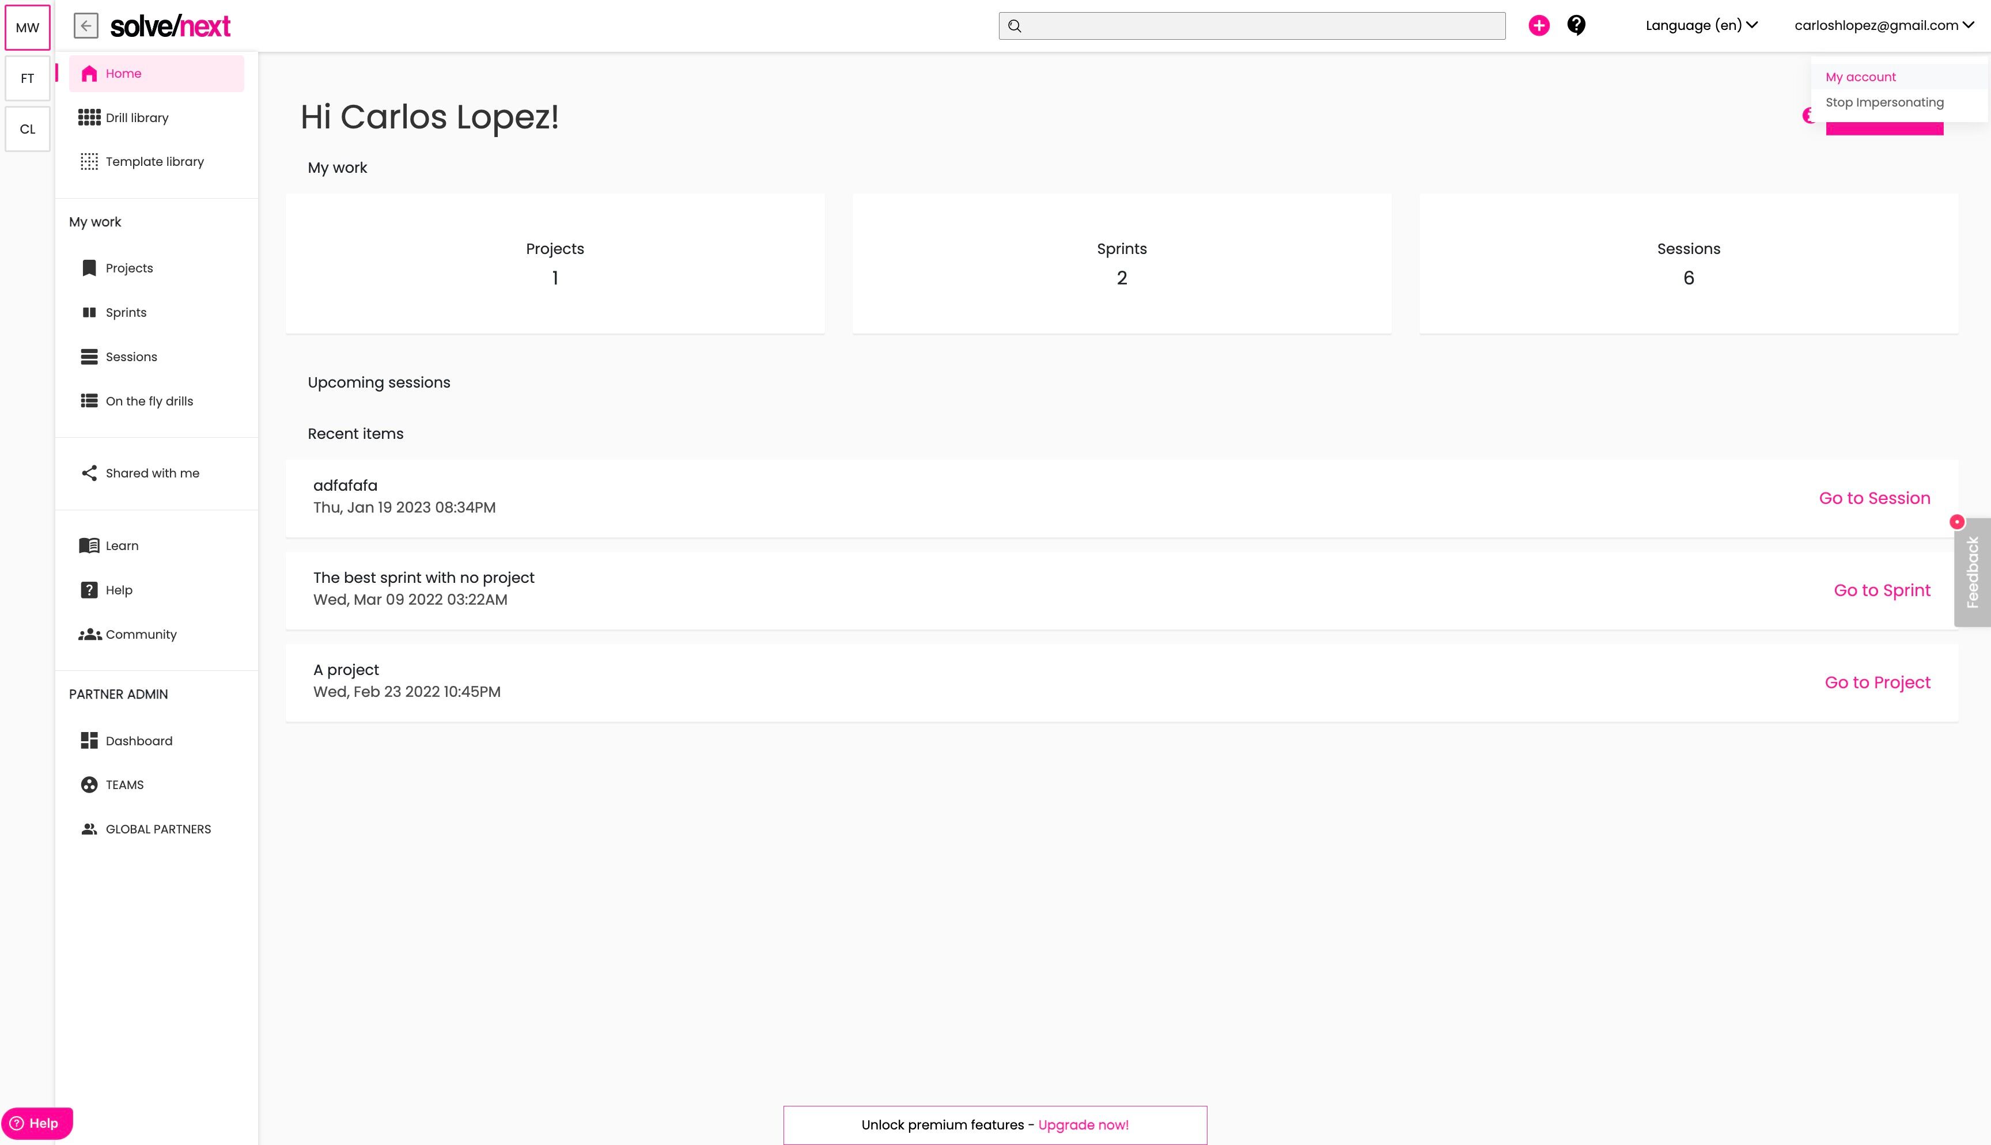
Task: Switch to the FT workspace
Action: [x=27, y=78]
